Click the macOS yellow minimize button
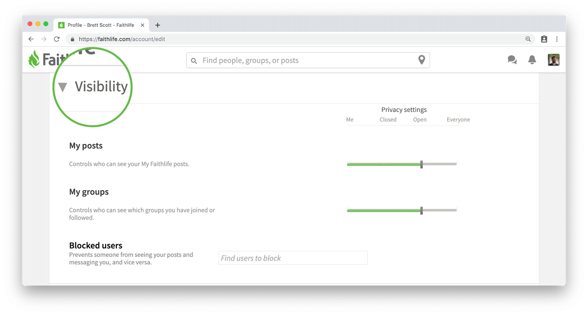588x315 pixels. pos(38,24)
